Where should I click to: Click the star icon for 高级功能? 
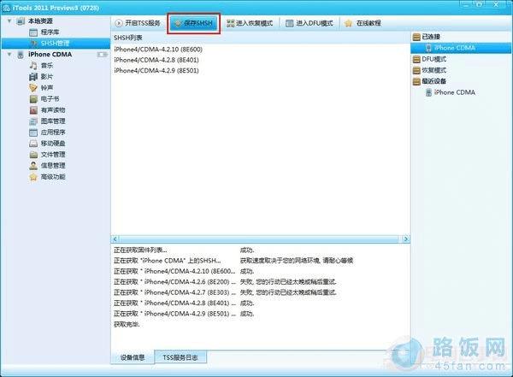(33, 177)
